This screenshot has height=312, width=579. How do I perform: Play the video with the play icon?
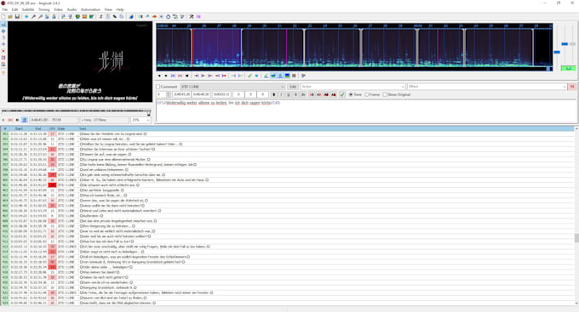(3, 120)
